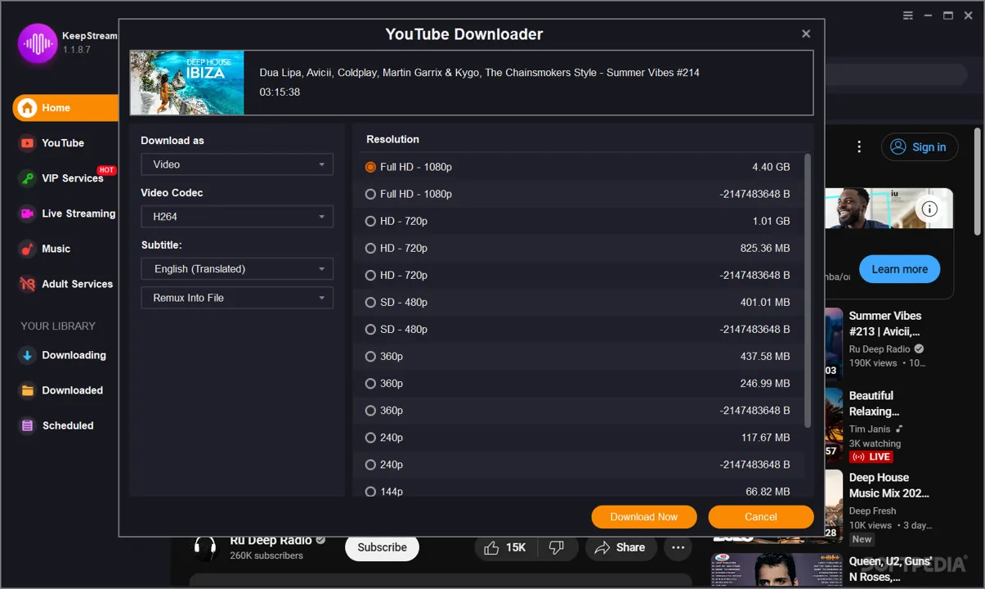Open the Remux Into File dropdown
The image size is (985, 589).
(x=237, y=298)
